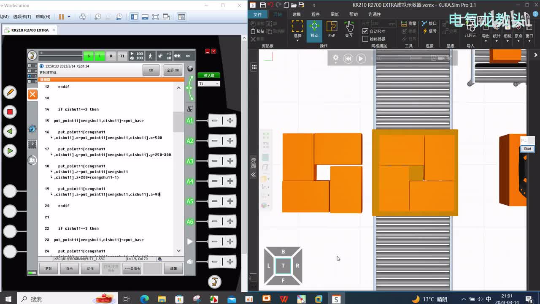
Task: Click the plus jog key for A6
Action: coord(230,222)
